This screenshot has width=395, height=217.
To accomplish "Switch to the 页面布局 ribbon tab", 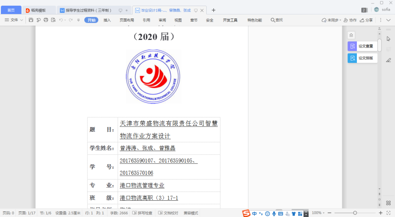I will 127,20.
